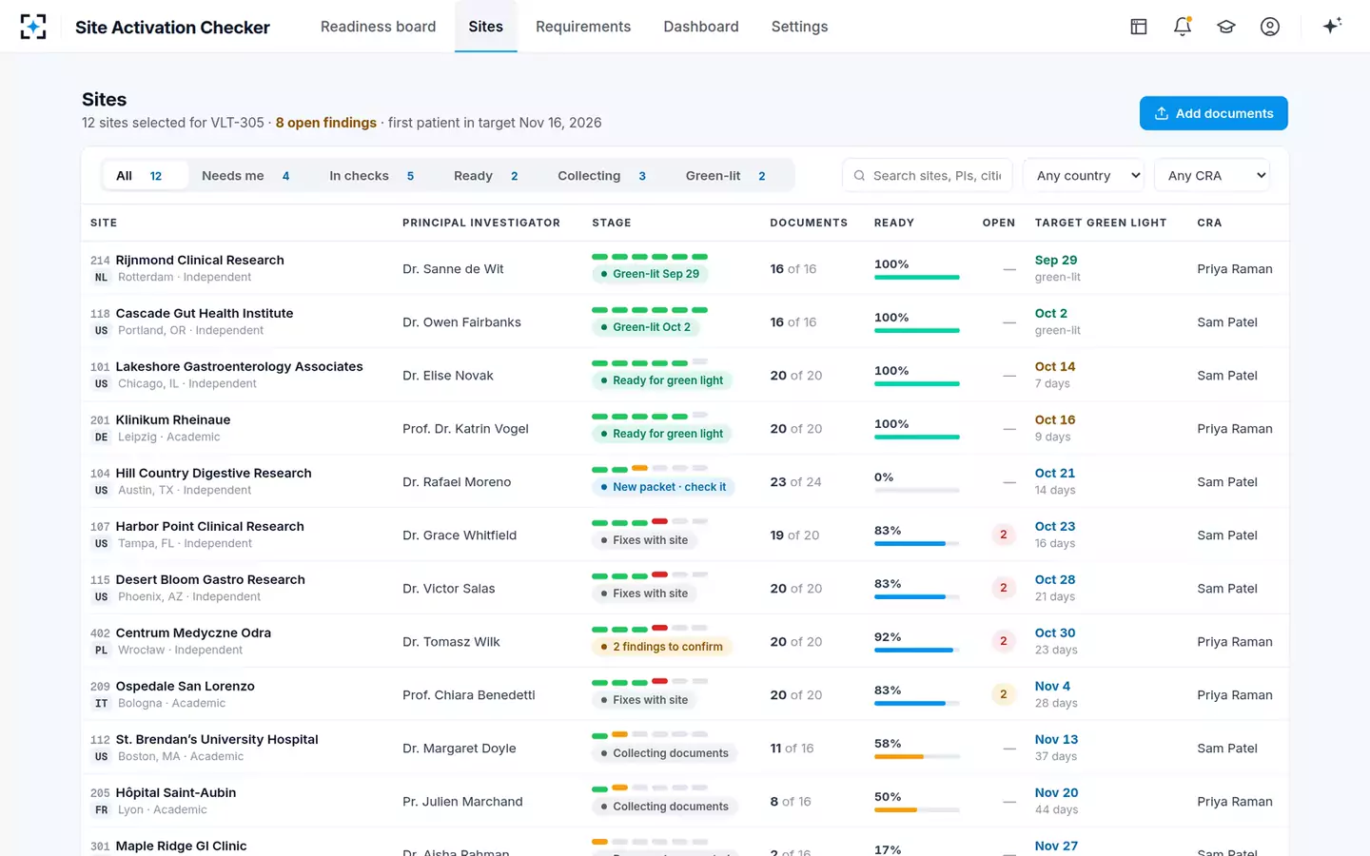Open the Any country filter dropdown
The image size is (1370, 856).
(x=1085, y=175)
